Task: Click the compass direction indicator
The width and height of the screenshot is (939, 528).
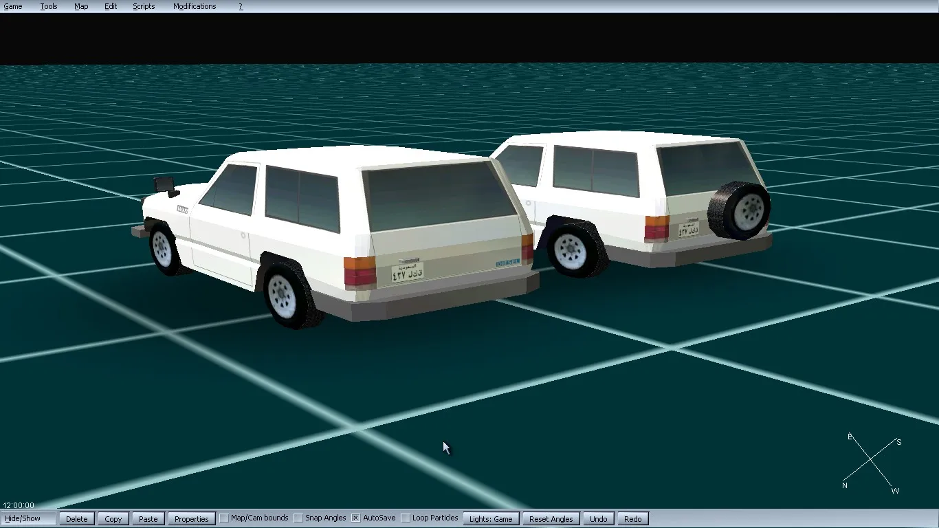Action: [872, 463]
